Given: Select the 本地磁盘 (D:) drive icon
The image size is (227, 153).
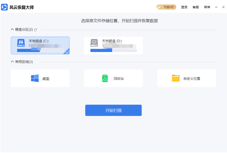Looking at the screenshot, I should click(x=94, y=43).
